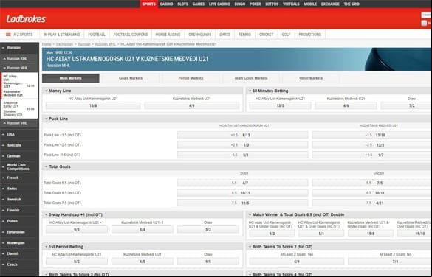
Task: Open Casino in the top bar
Action: tap(166, 4)
